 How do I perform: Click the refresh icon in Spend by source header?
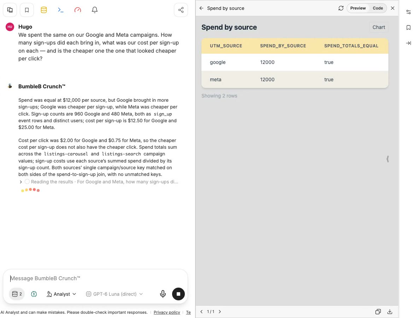[341, 8]
